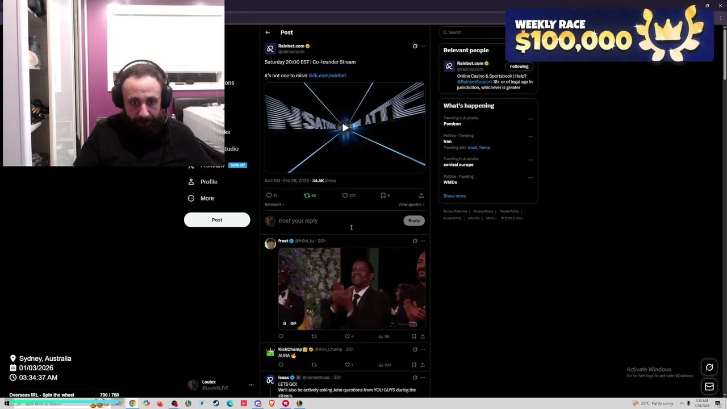
Task: Open three-dot menu on frost's reply
Action: (422, 241)
